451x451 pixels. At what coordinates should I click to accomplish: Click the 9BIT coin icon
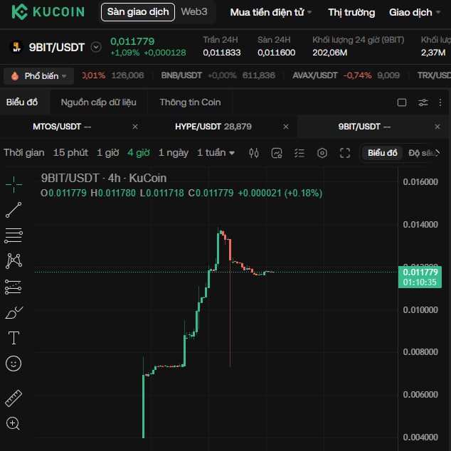[16, 47]
